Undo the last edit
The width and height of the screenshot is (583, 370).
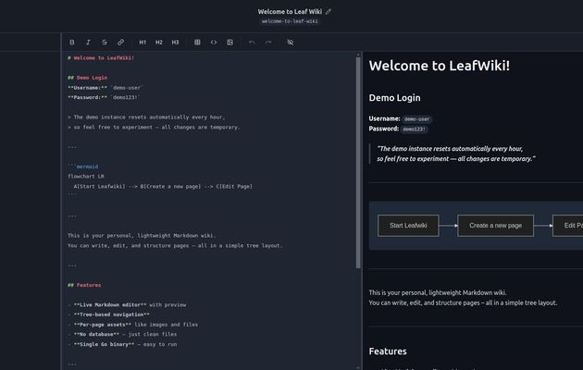(x=252, y=43)
